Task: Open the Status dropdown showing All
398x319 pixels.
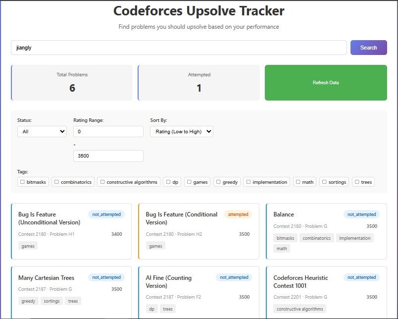Action: [42, 132]
